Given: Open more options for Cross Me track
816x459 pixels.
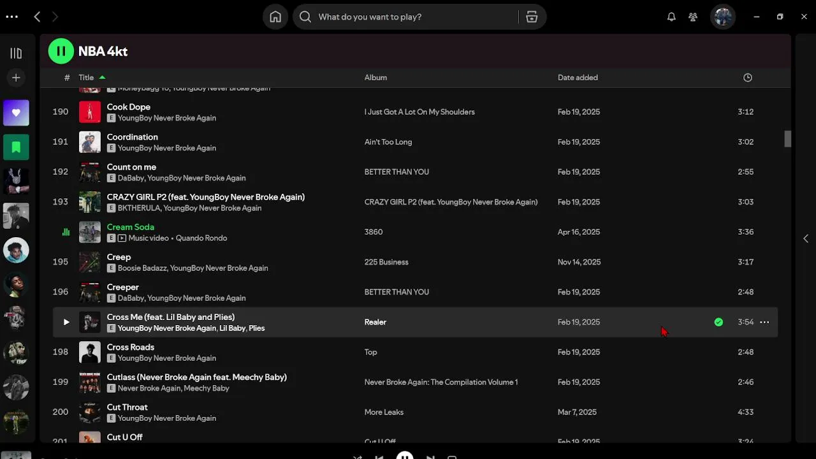Looking at the screenshot, I should pos(764,323).
